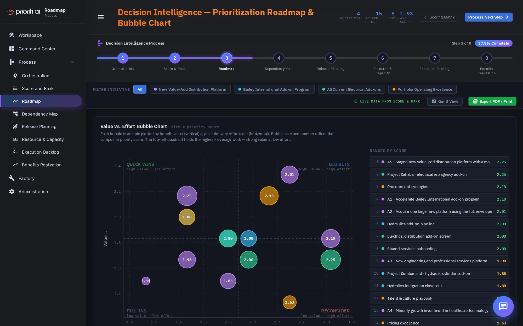Click the Dependency Map sidebar icon
This screenshot has width=523, height=326.
[15, 114]
